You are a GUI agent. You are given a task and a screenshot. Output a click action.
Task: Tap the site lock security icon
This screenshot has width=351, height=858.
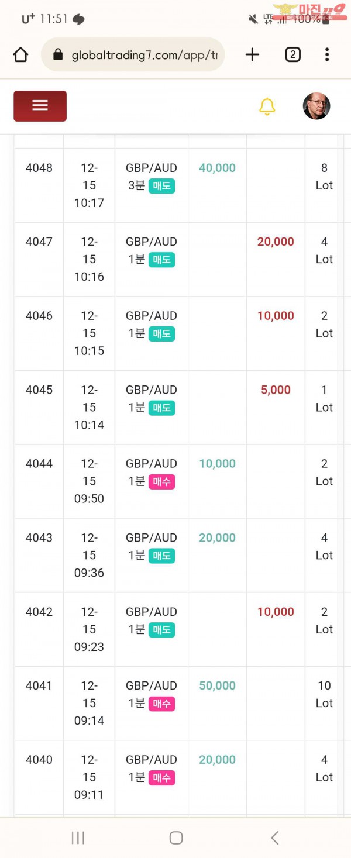click(58, 55)
